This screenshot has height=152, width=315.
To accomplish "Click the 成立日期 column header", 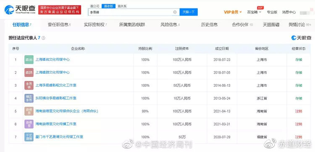I will coord(222,49).
